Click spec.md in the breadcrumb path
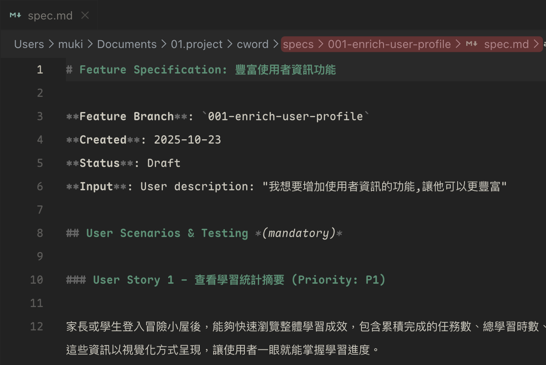This screenshot has width=546, height=365. (x=507, y=44)
